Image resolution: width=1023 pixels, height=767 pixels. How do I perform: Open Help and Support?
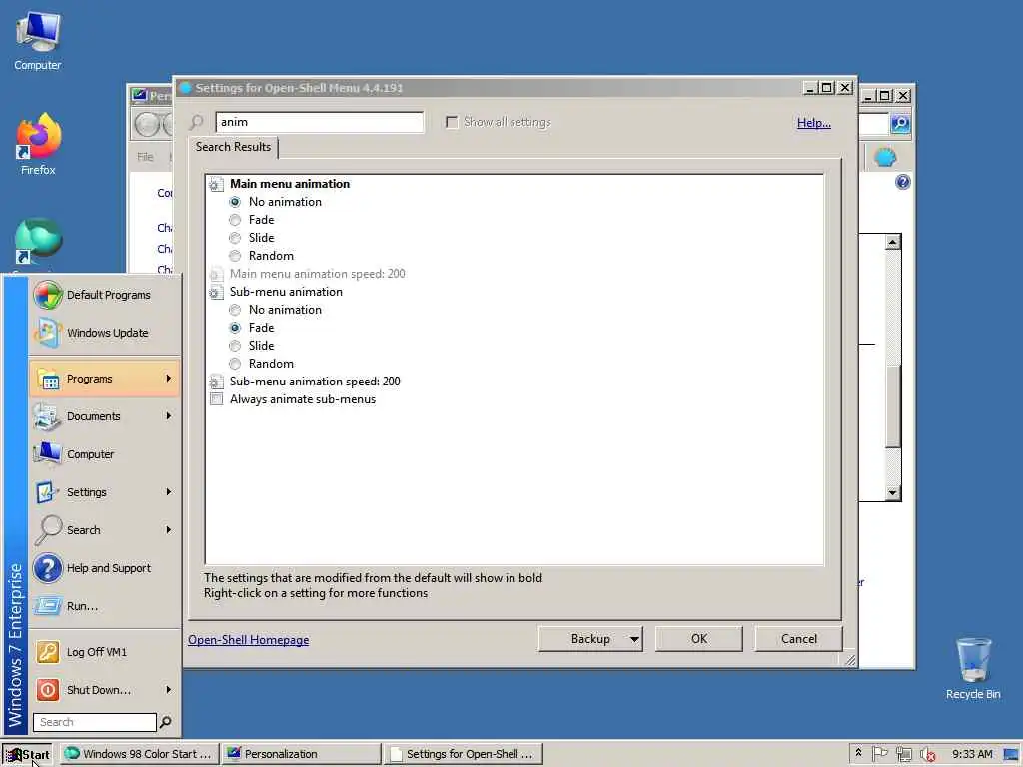pyautogui.click(x=104, y=568)
